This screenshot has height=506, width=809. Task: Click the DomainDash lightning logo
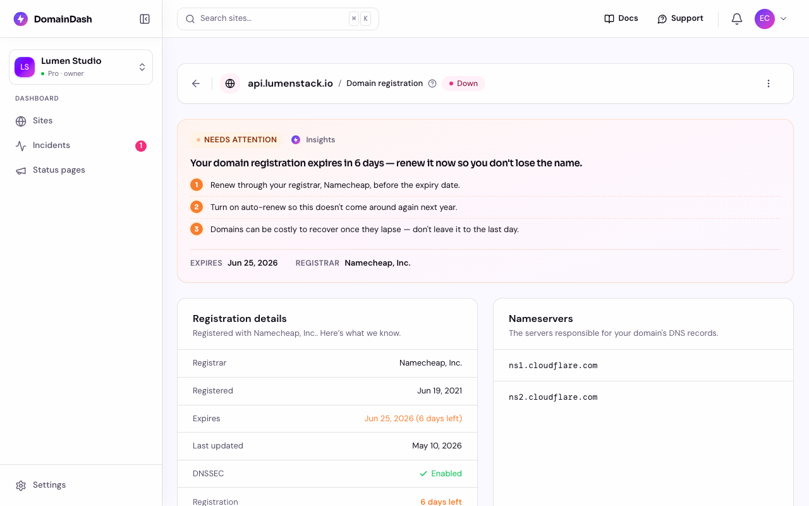(x=21, y=19)
